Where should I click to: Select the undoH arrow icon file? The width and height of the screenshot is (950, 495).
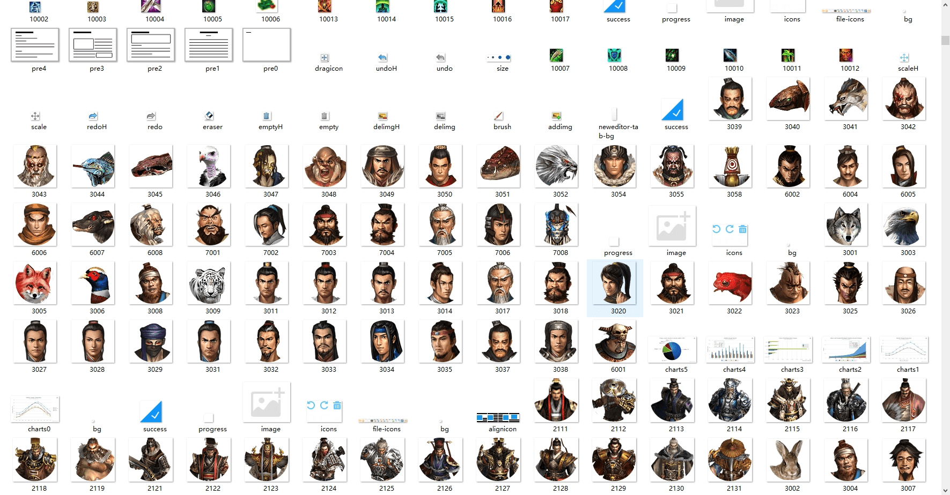[x=382, y=57]
